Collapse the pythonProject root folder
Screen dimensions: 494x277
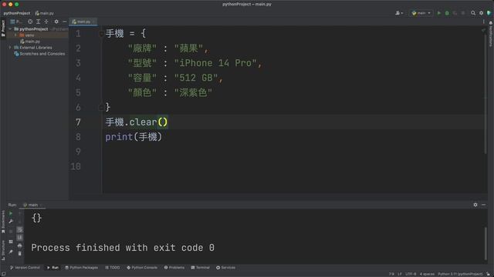point(10,29)
